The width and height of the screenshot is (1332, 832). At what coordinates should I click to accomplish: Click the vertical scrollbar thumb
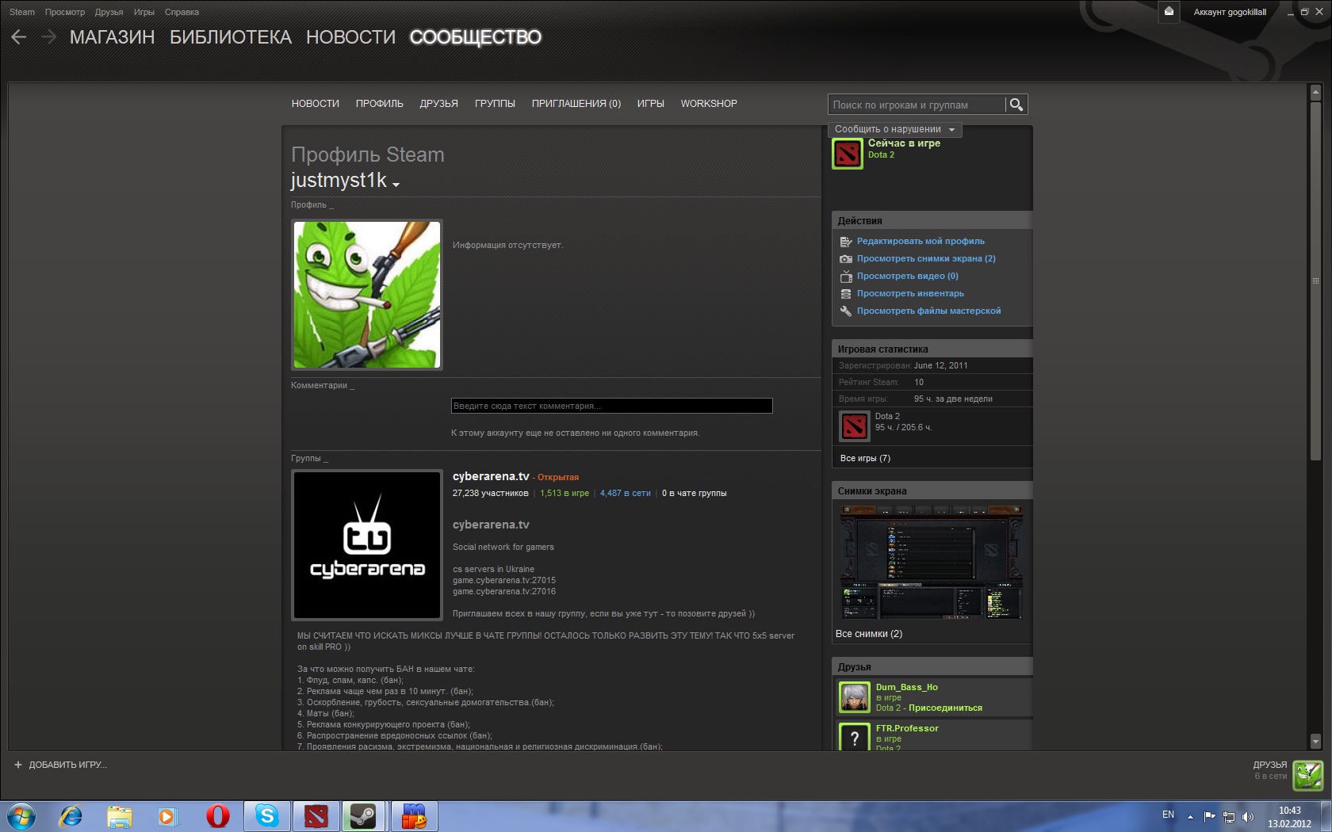tap(1315, 281)
